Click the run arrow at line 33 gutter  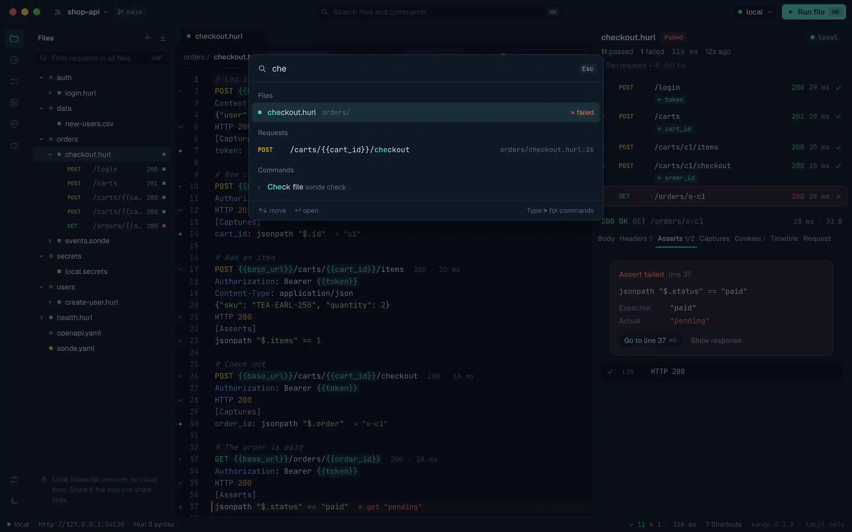tap(180, 459)
